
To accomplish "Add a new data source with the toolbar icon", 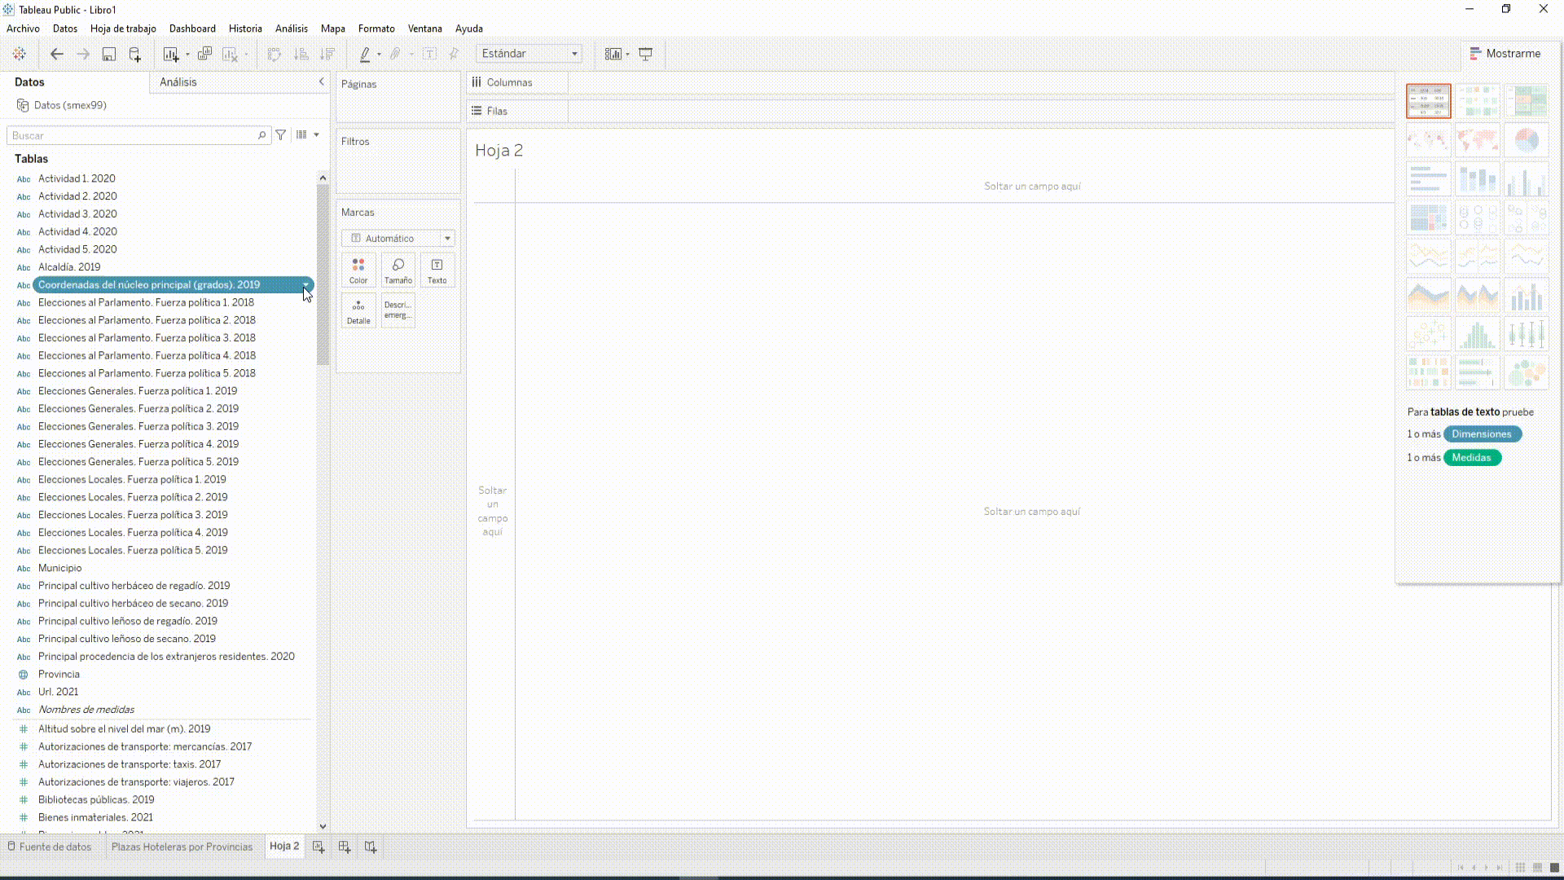I will pos(134,54).
